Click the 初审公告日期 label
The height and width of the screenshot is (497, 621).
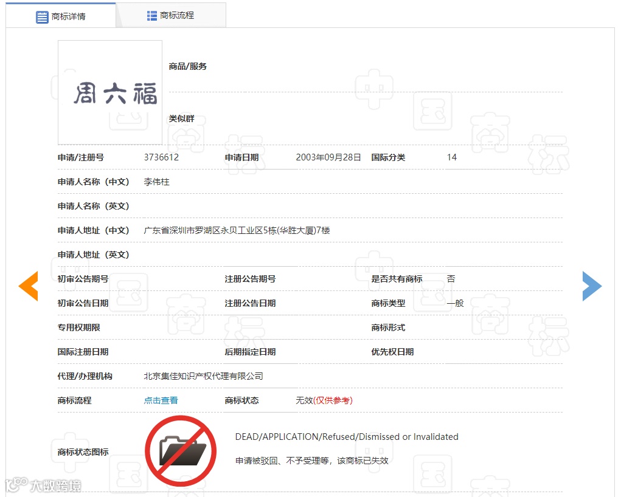pyautogui.click(x=83, y=303)
